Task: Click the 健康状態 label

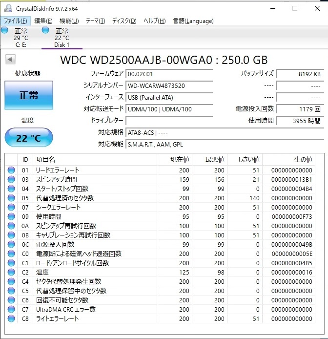Action: point(28,74)
